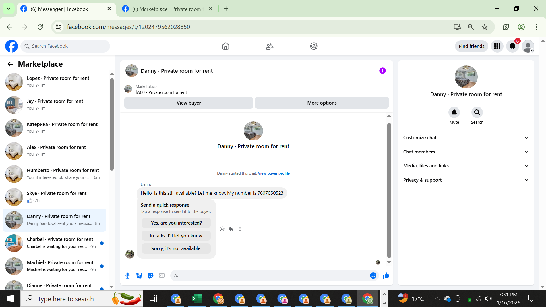Mute this chat with bell toggle

[x=454, y=113]
